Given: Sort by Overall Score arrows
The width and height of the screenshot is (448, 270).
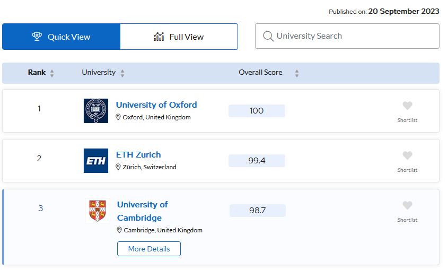Looking at the screenshot, I should click(x=297, y=73).
